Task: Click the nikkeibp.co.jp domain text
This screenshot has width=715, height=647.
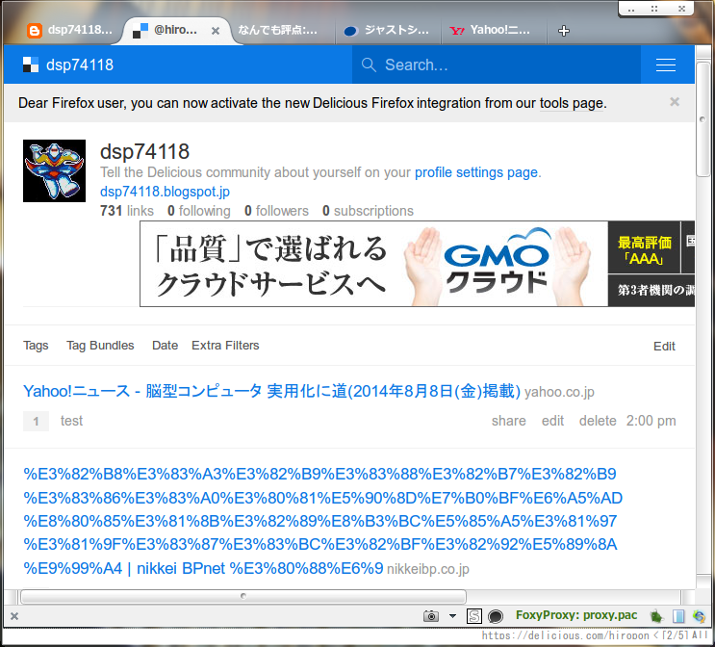Action: coord(427,569)
